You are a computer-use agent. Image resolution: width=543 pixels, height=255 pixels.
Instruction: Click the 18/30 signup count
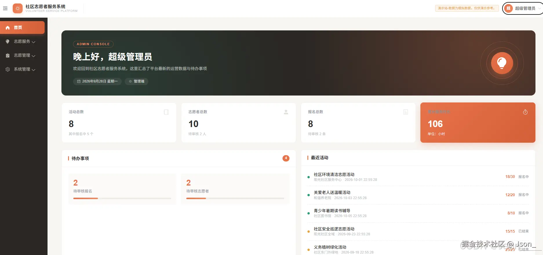coord(510,177)
